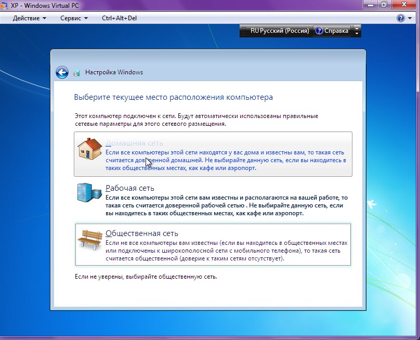Viewport: 420px width, 340px height.
Task: Click the Справка button on language bar
Action: click(x=332, y=31)
